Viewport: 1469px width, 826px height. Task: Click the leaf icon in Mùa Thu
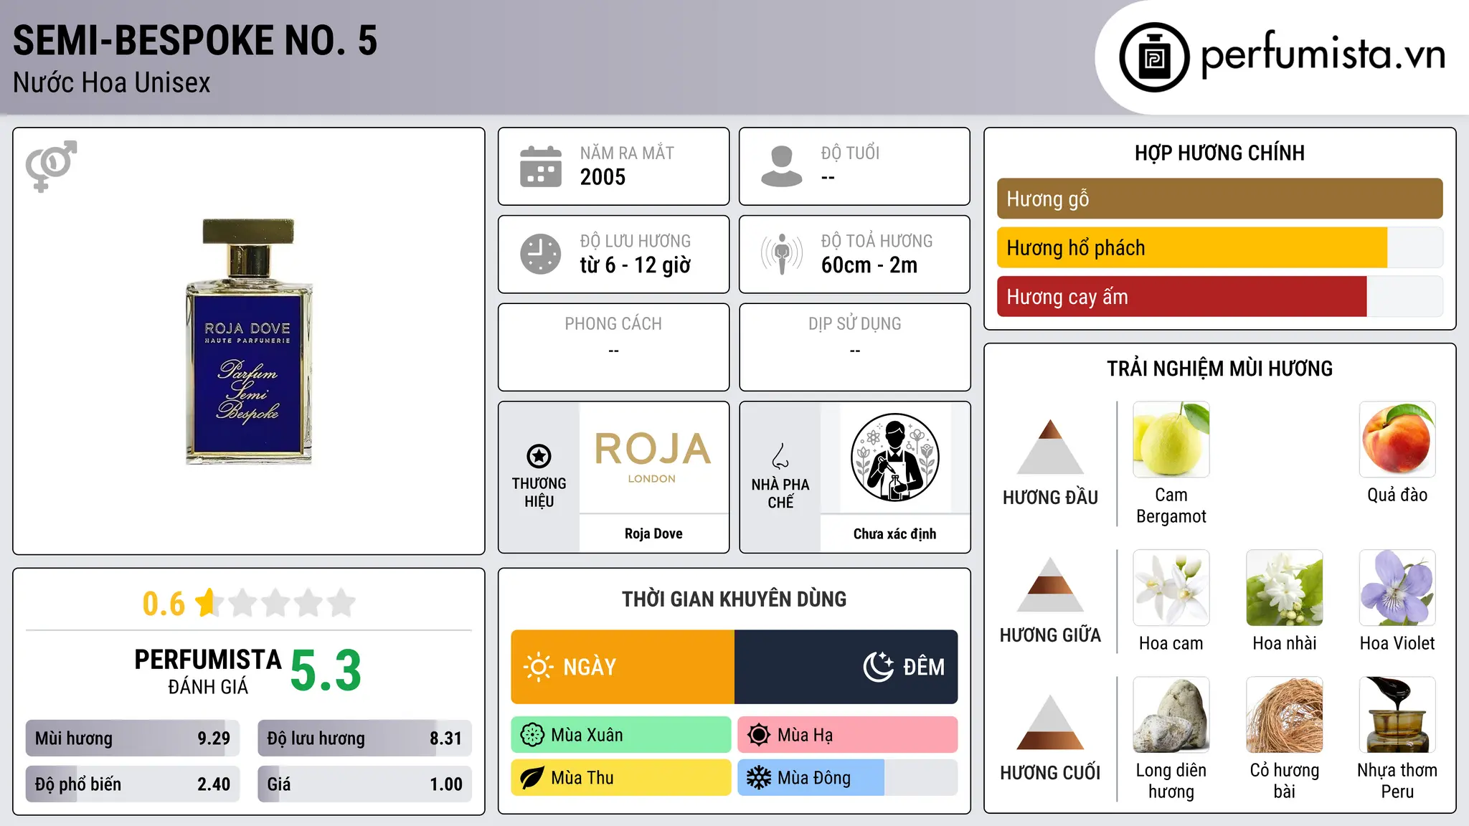click(x=532, y=778)
